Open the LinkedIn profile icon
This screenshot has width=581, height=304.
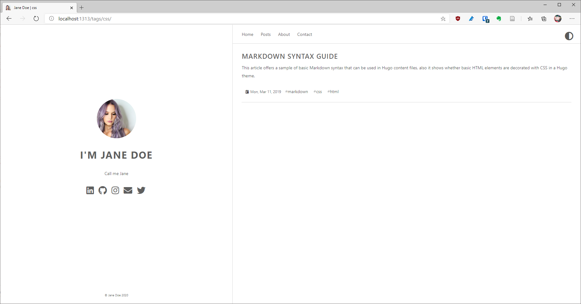coord(90,190)
